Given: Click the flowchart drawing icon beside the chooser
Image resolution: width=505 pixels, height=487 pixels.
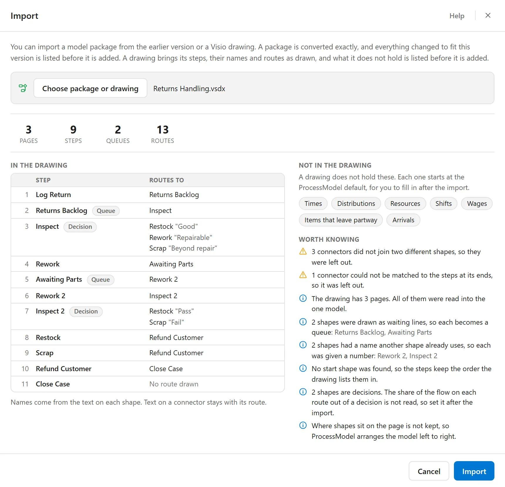Looking at the screenshot, I should (23, 88).
